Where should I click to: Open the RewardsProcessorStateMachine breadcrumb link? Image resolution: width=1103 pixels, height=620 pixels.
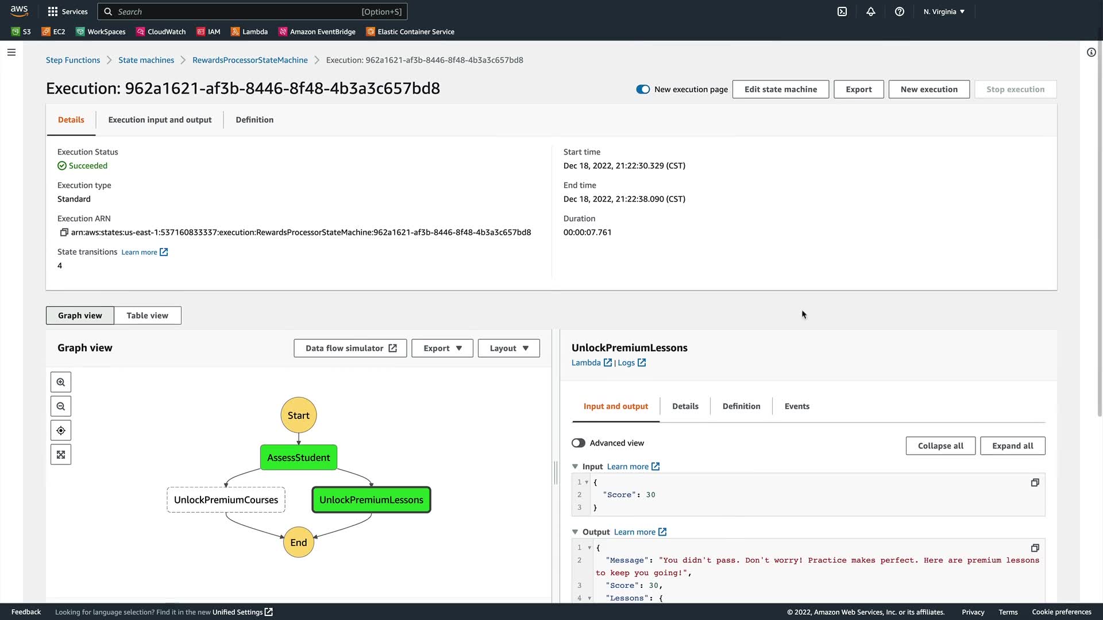coord(250,60)
